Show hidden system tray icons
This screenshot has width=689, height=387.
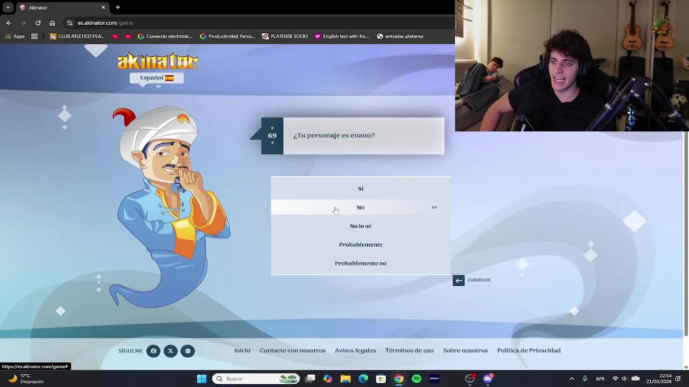[x=572, y=379]
